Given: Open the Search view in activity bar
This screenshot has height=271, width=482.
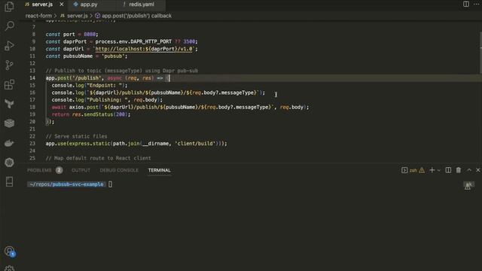Looking at the screenshot, I should 10,26.
